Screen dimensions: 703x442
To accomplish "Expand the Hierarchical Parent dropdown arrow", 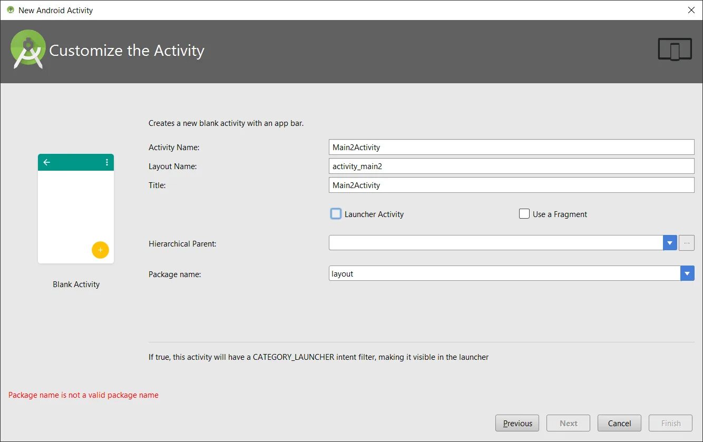I will [670, 243].
